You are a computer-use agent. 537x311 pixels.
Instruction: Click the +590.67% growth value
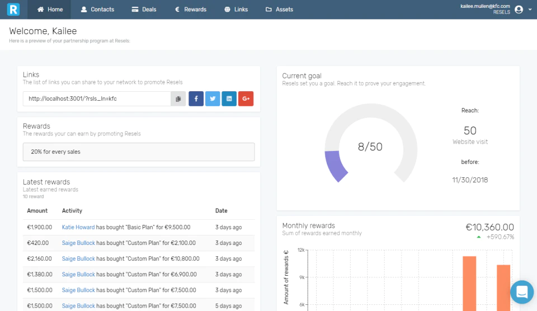coord(500,237)
